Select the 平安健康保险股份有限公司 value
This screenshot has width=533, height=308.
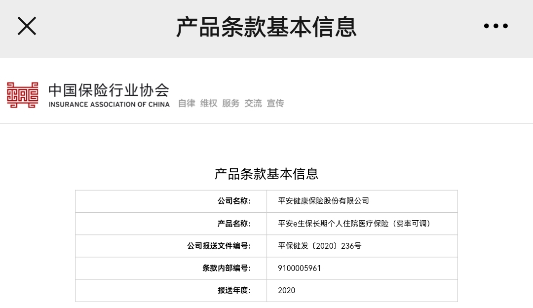pos(323,201)
